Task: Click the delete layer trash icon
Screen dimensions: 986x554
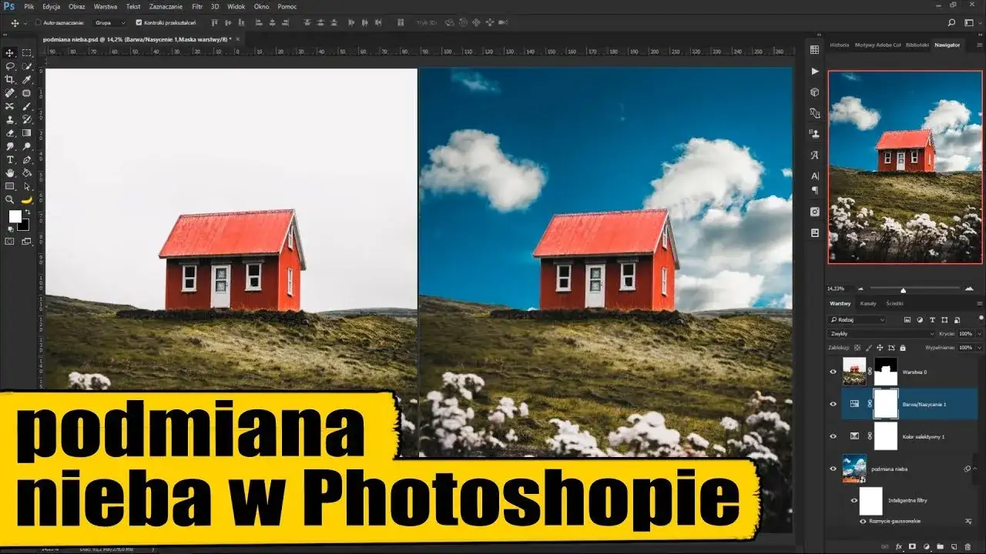Action: [x=968, y=546]
